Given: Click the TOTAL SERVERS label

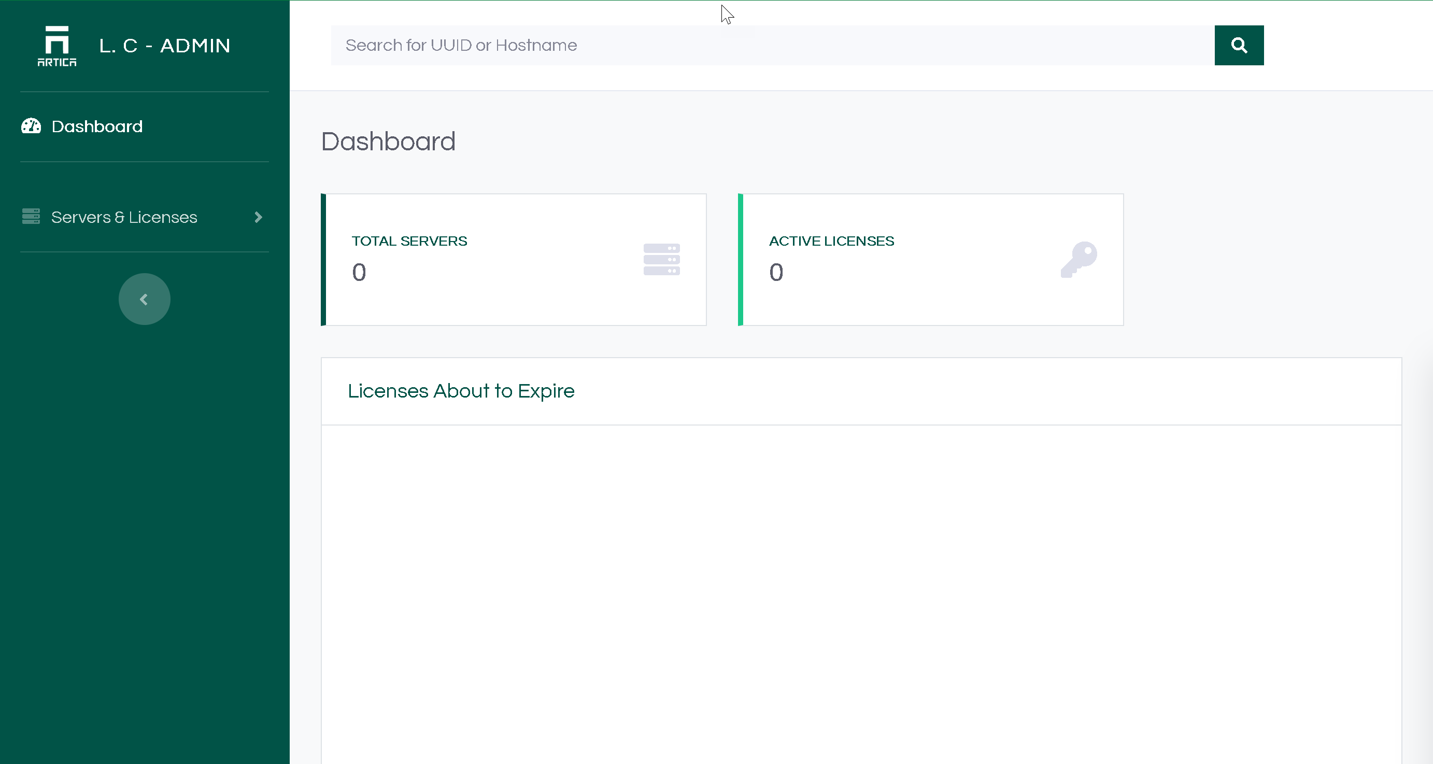Looking at the screenshot, I should (409, 241).
